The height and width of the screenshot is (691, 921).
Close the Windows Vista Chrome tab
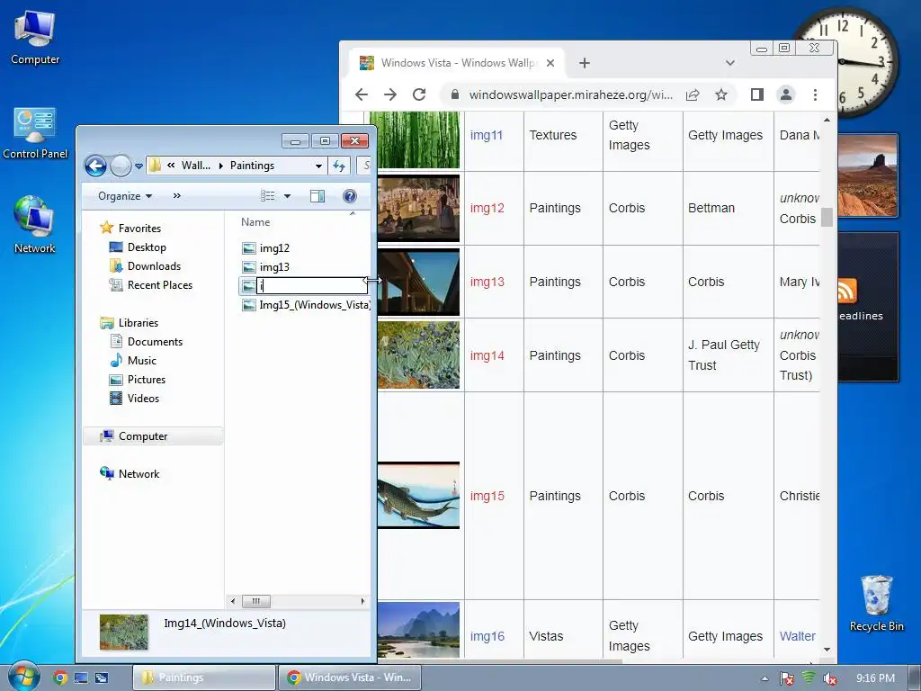550,63
